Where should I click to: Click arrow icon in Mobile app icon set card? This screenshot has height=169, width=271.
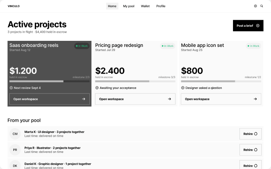coord(255,99)
